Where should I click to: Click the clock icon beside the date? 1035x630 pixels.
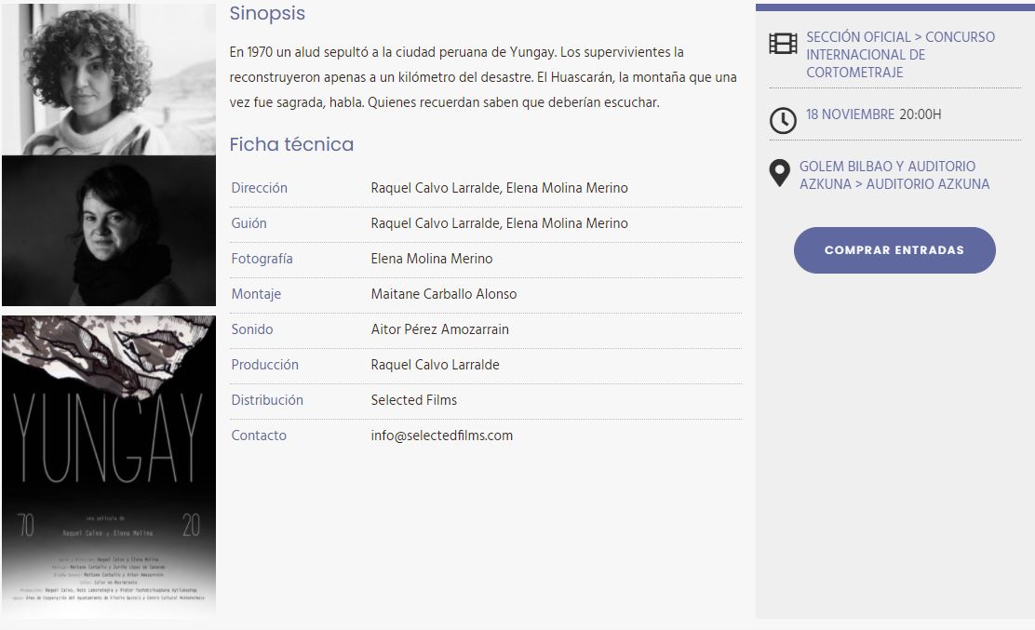[x=783, y=120]
